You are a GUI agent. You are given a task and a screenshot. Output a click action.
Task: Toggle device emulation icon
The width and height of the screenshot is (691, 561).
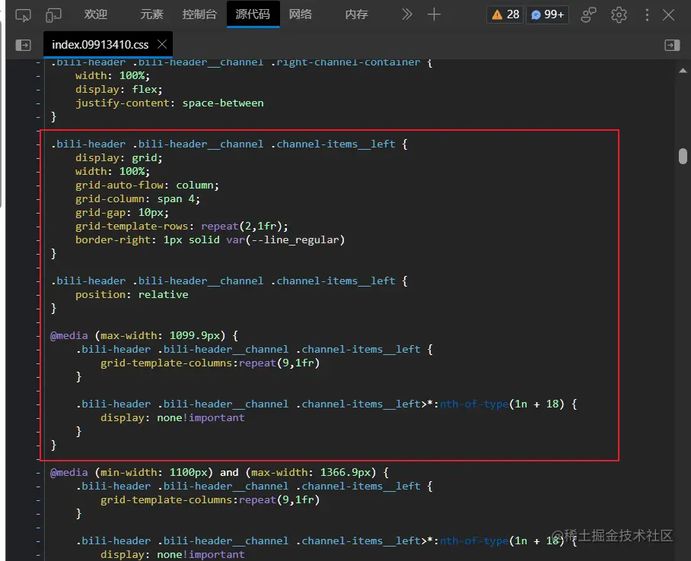click(x=53, y=15)
